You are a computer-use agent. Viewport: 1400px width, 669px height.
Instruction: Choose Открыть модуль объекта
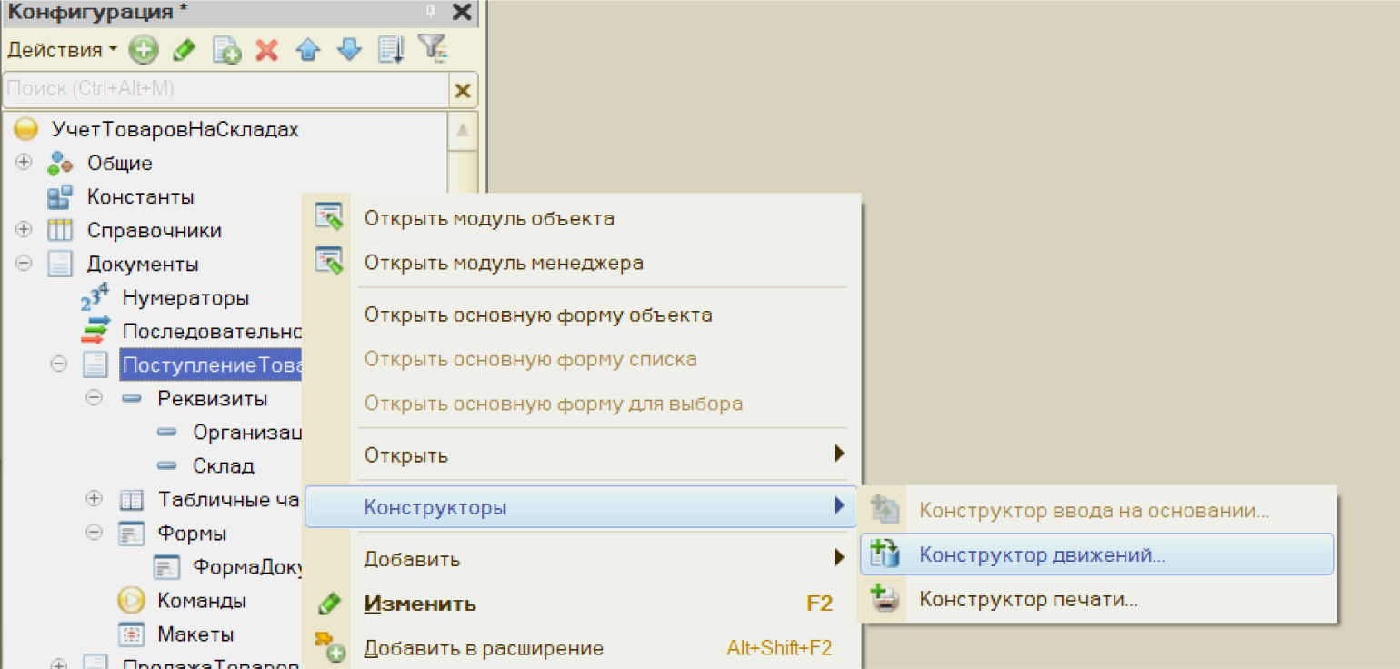point(580,219)
